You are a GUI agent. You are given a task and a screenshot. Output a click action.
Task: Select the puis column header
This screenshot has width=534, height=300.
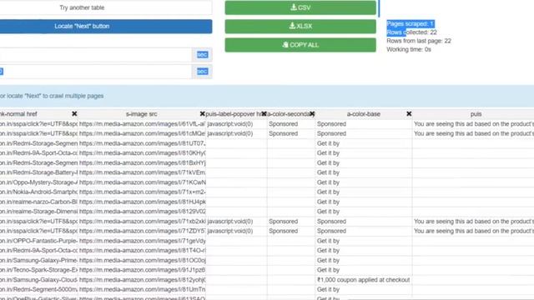tap(476, 114)
